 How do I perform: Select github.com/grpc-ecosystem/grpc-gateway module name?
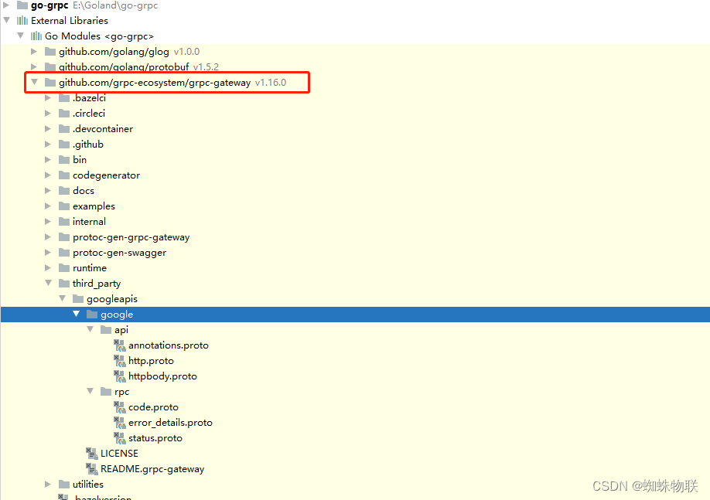155,83
